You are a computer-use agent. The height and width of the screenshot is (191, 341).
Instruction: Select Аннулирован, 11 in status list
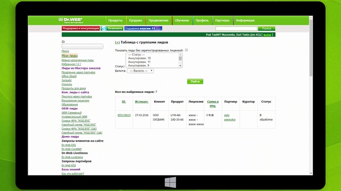[x=139, y=62]
